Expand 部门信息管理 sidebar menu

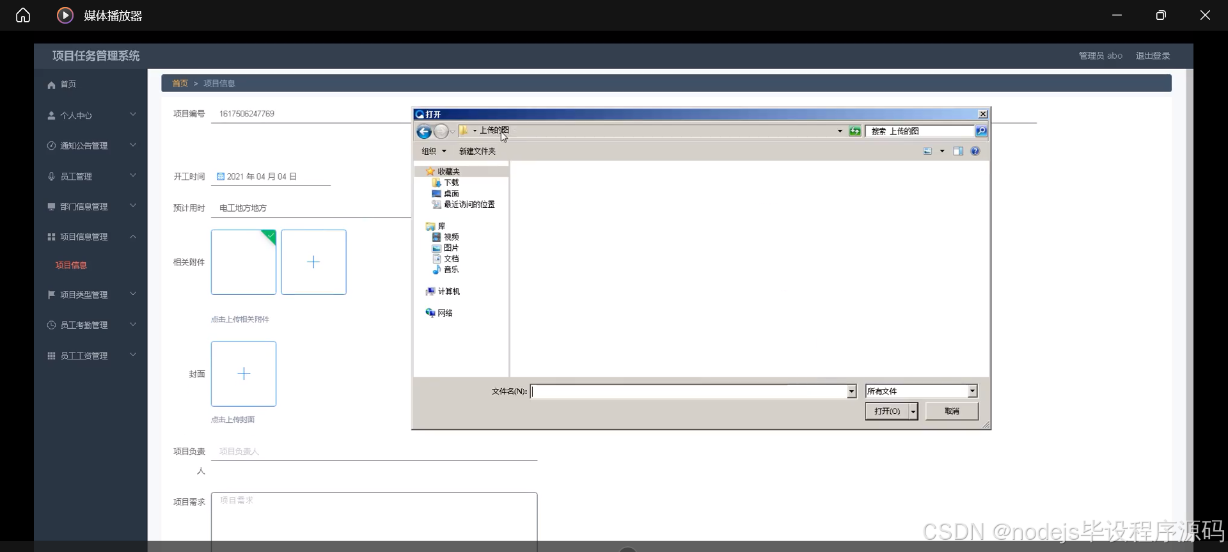(91, 207)
